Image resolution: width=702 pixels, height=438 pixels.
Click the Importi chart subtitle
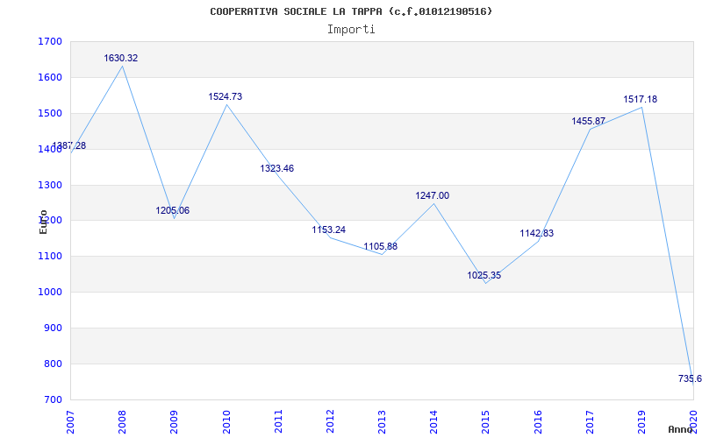[x=351, y=30]
